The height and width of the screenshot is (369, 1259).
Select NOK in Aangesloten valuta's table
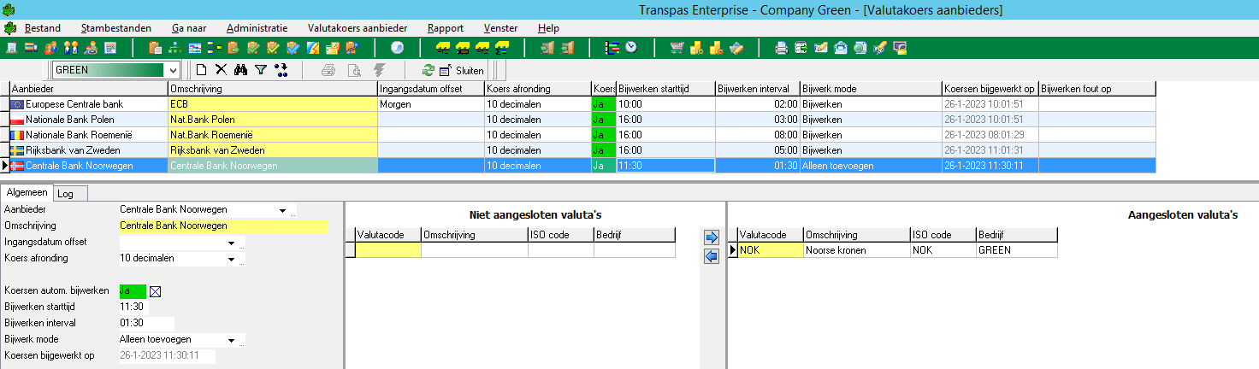click(770, 250)
